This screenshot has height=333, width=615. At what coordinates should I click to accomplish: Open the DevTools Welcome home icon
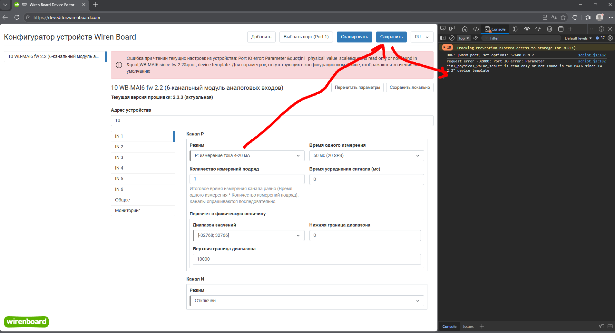click(464, 29)
